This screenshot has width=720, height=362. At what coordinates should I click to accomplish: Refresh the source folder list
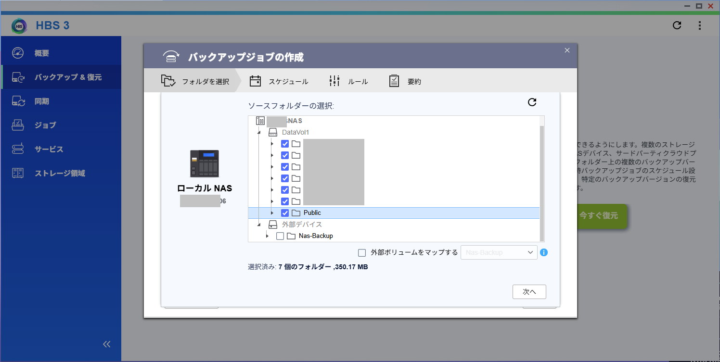[532, 102]
